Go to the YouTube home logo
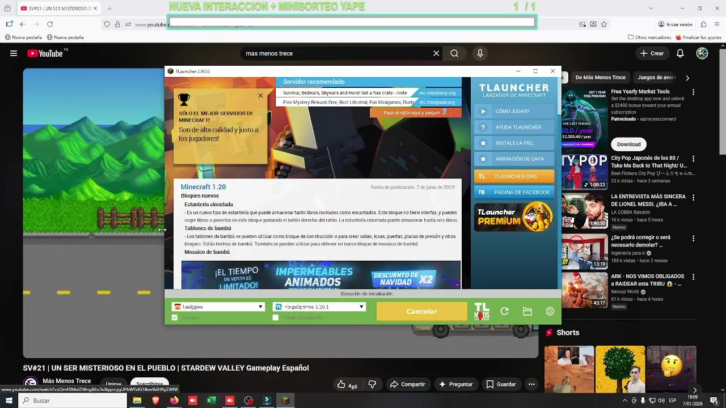 click(45, 53)
